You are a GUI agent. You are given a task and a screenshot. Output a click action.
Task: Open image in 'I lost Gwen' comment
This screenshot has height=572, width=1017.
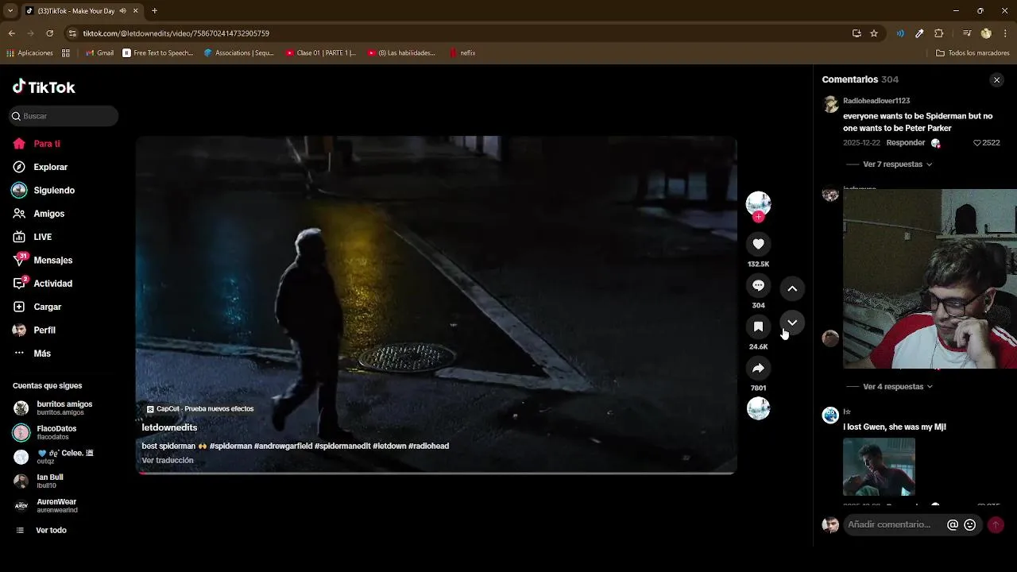[x=879, y=467]
